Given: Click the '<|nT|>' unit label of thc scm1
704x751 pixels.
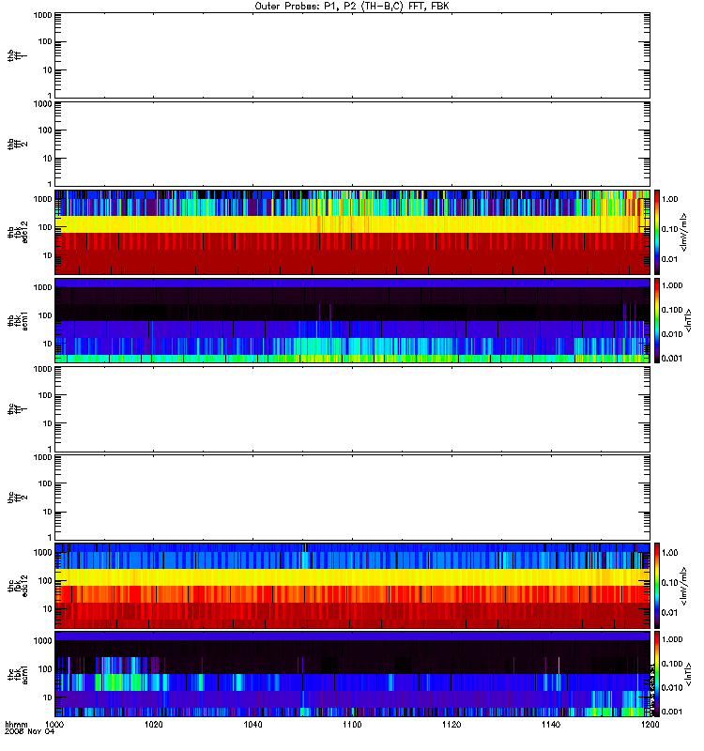Looking at the screenshot, I should (x=688, y=674).
